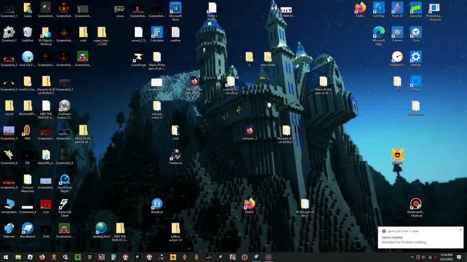Select the DIE desktop file
Viewport: 467px width, 262px height.
click(28, 156)
